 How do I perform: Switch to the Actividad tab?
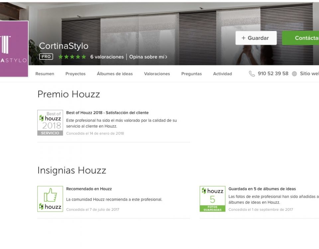tap(222, 74)
